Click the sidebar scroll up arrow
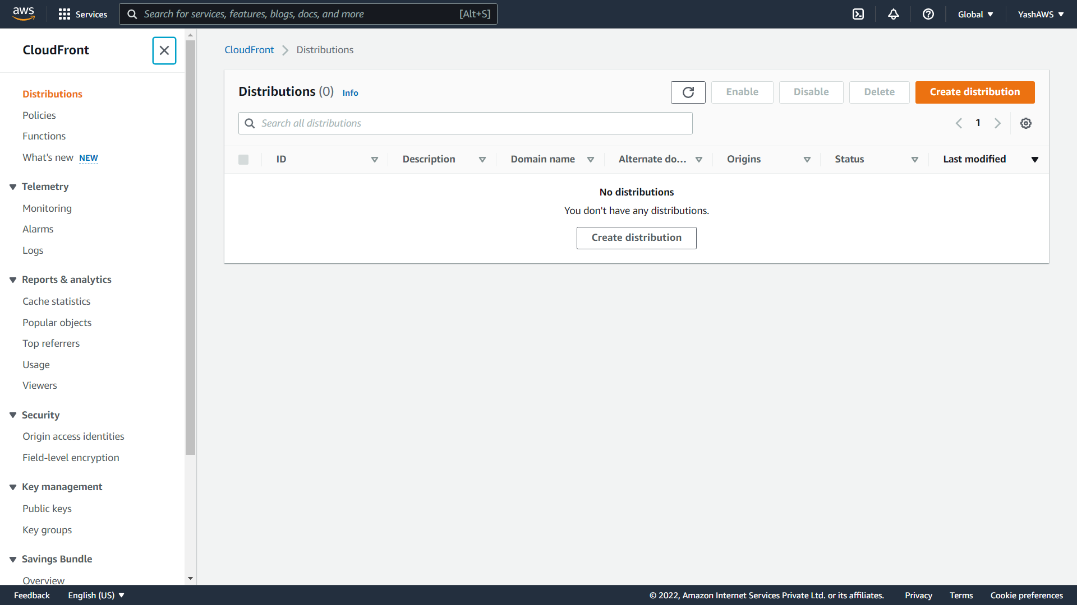 click(x=191, y=35)
